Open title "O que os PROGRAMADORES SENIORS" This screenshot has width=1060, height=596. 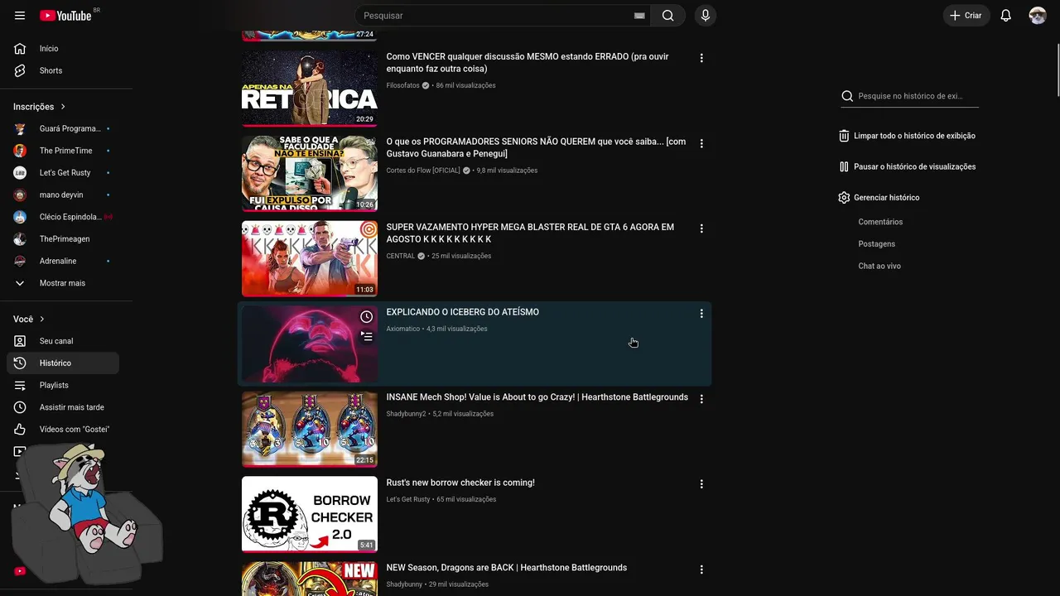(x=536, y=148)
